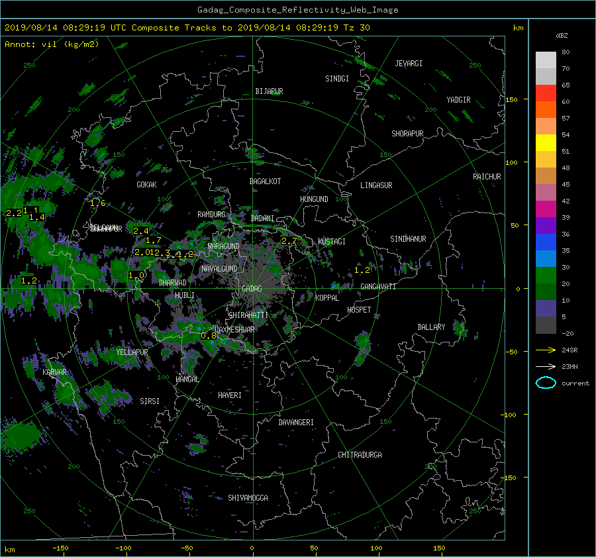The width and height of the screenshot is (596, 557).
Task: Click the Annot: vil (kg/m2) label
Action: [x=52, y=44]
